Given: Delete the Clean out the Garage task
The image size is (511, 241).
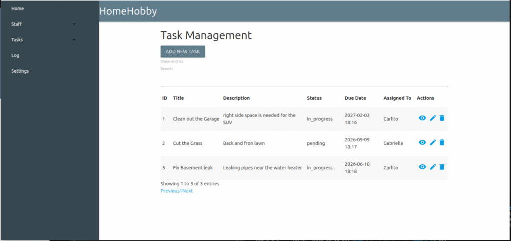Looking at the screenshot, I should (442, 118).
